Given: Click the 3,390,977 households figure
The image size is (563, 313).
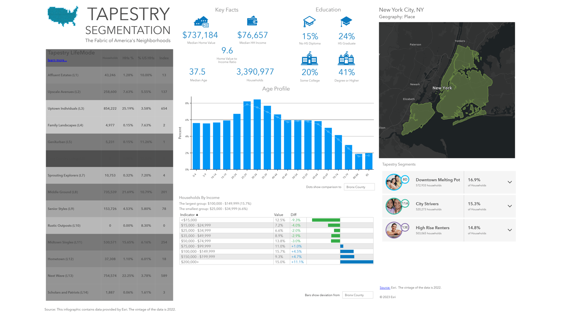Looking at the screenshot, I should click(x=255, y=72).
